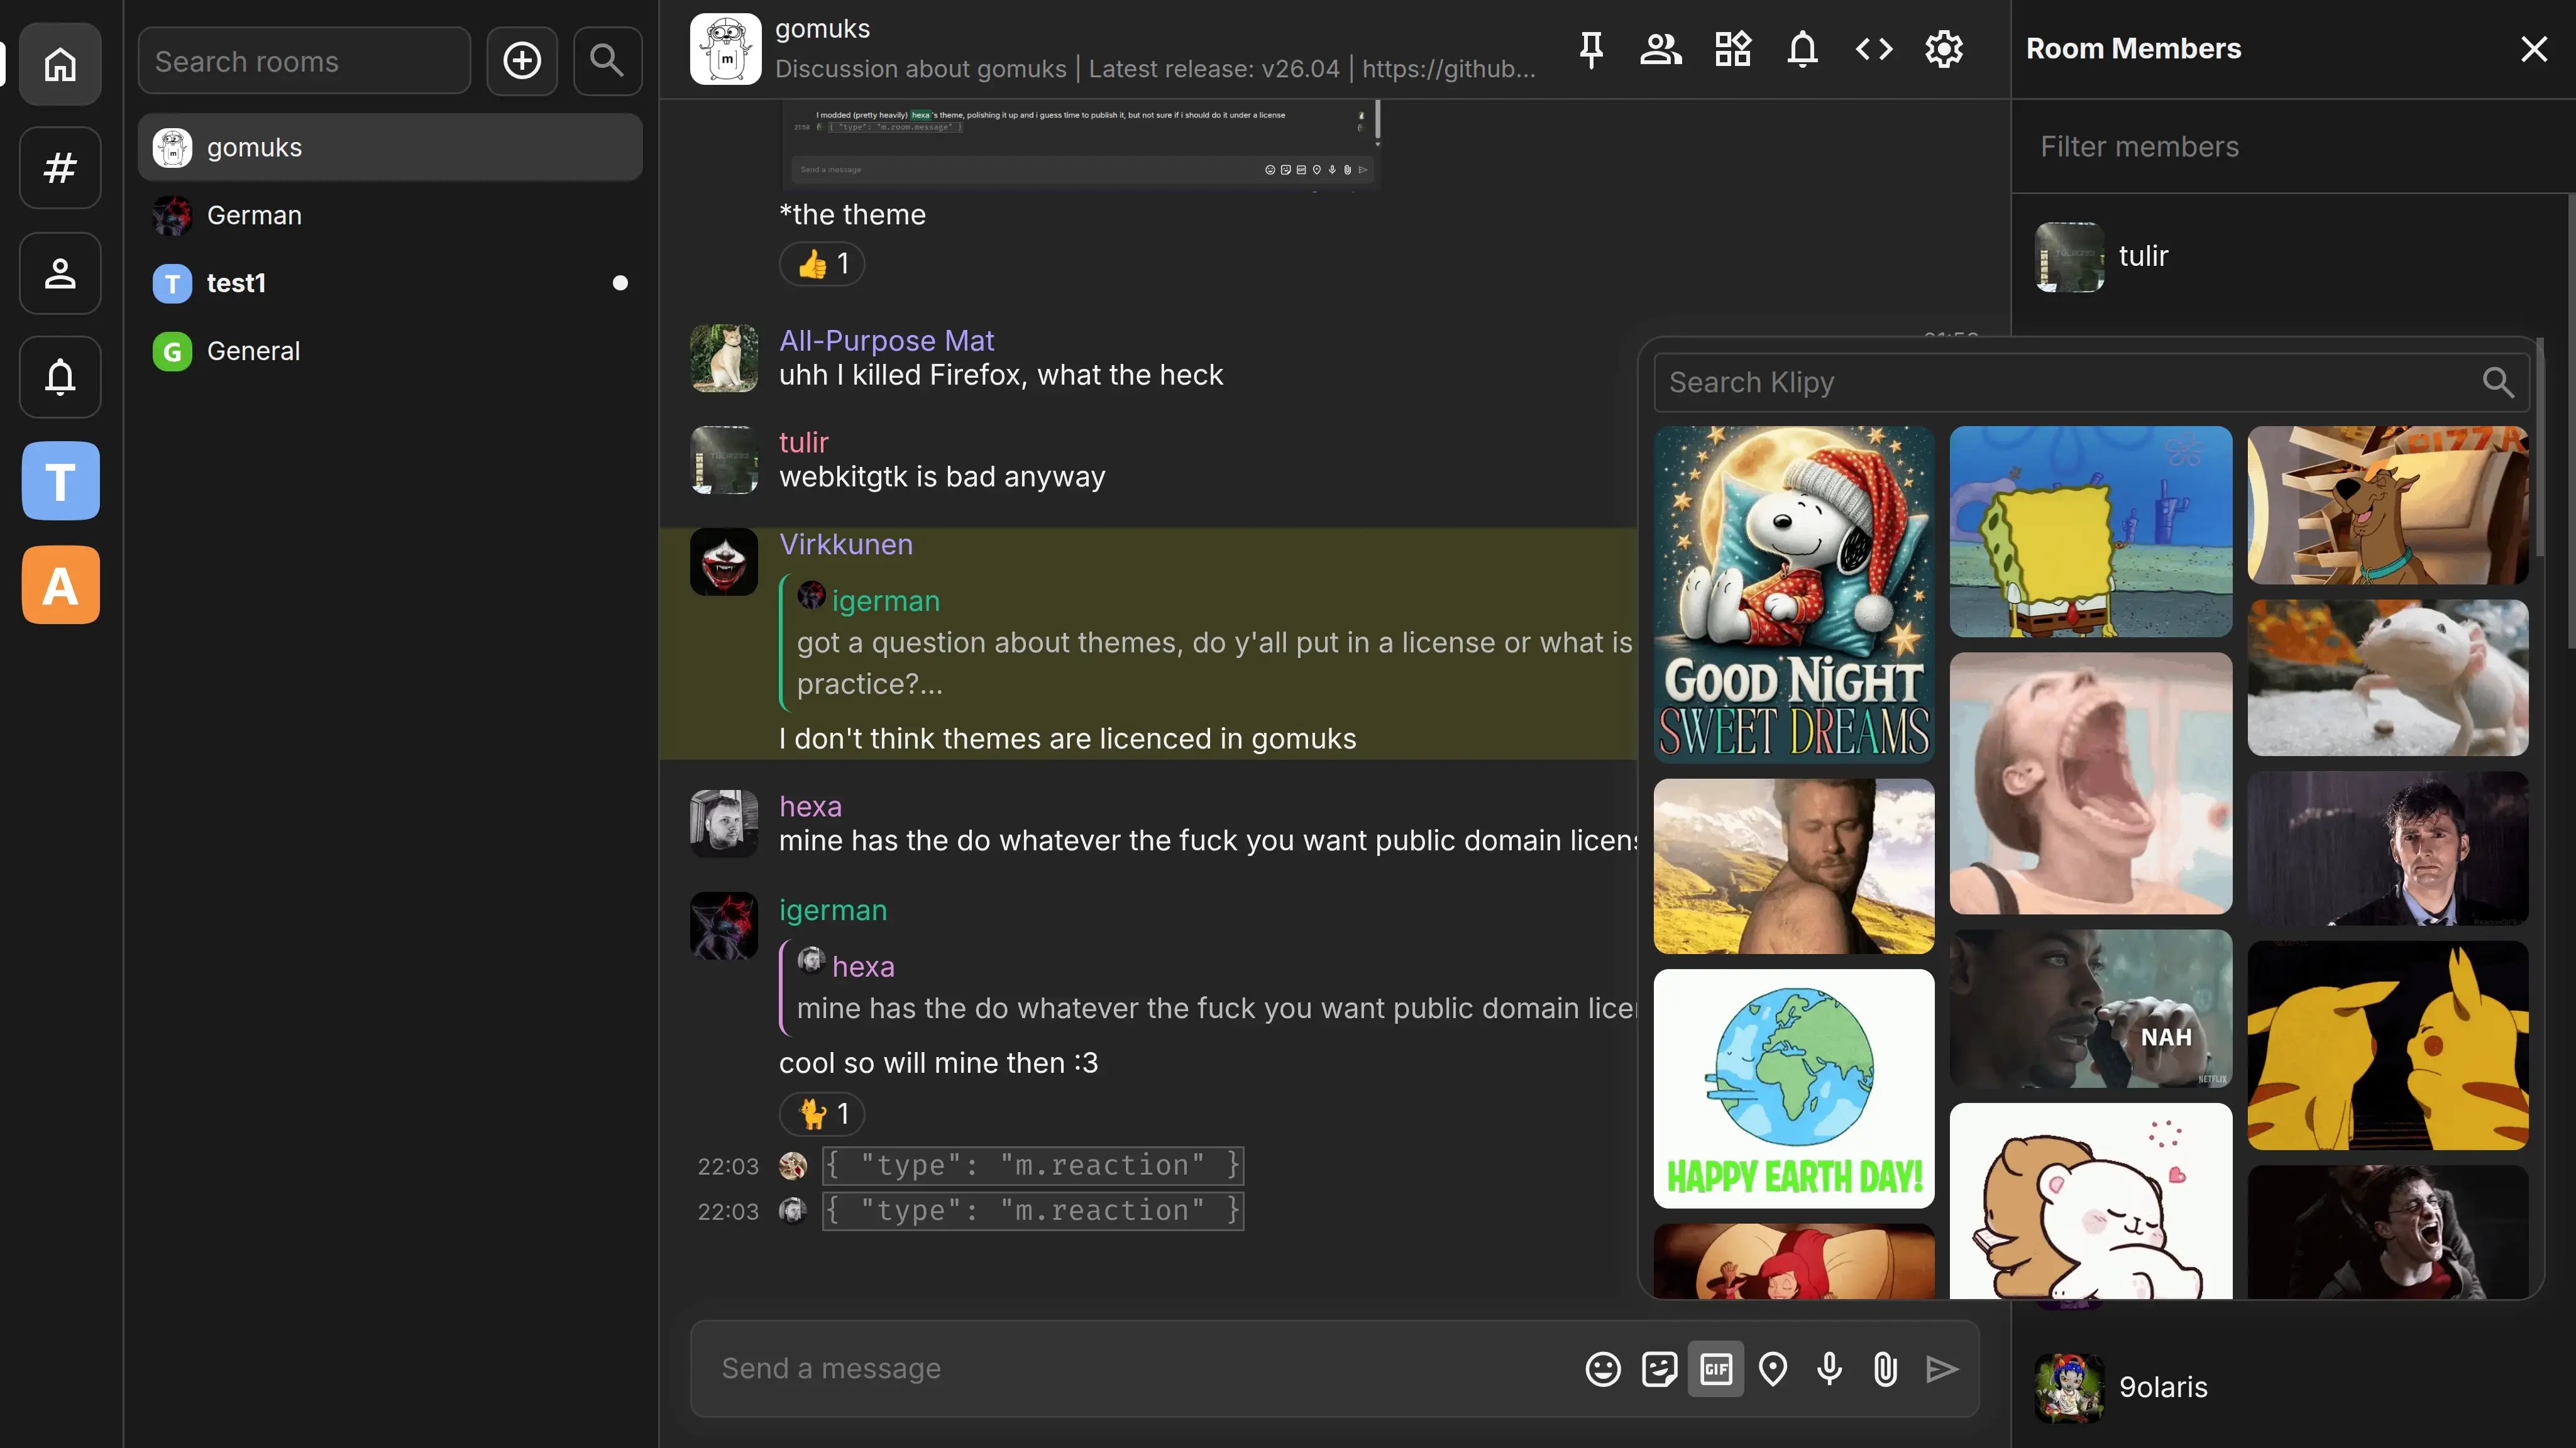Open room notification settings from the bell icon
This screenshot has height=1448, width=2576.
1802,48
